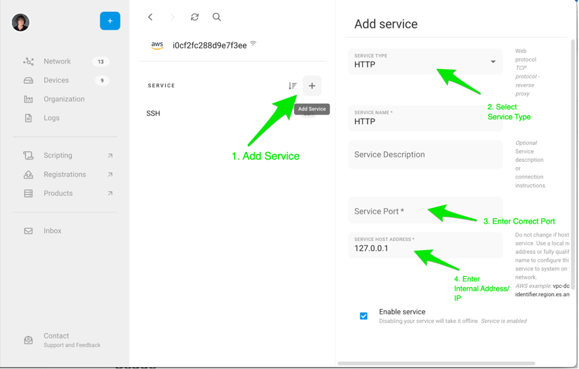Open the search tool
Screen dimensions: 579x369
217,17
